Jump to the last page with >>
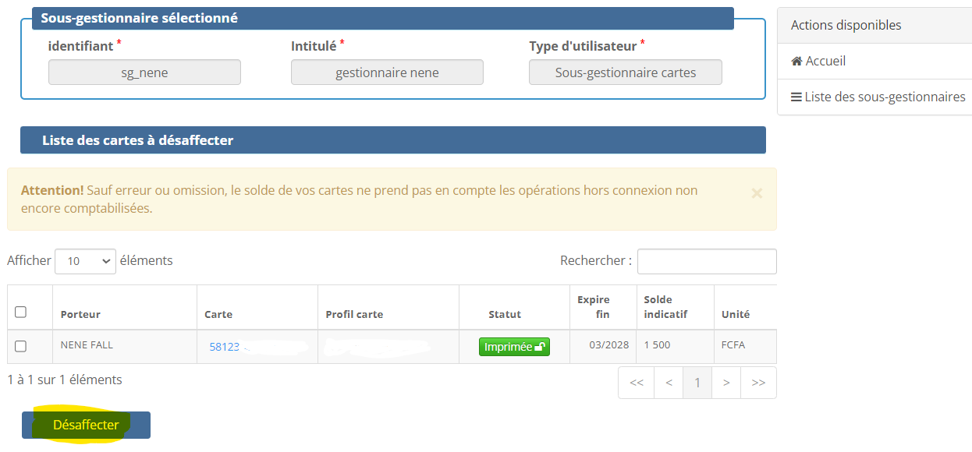 coord(758,383)
